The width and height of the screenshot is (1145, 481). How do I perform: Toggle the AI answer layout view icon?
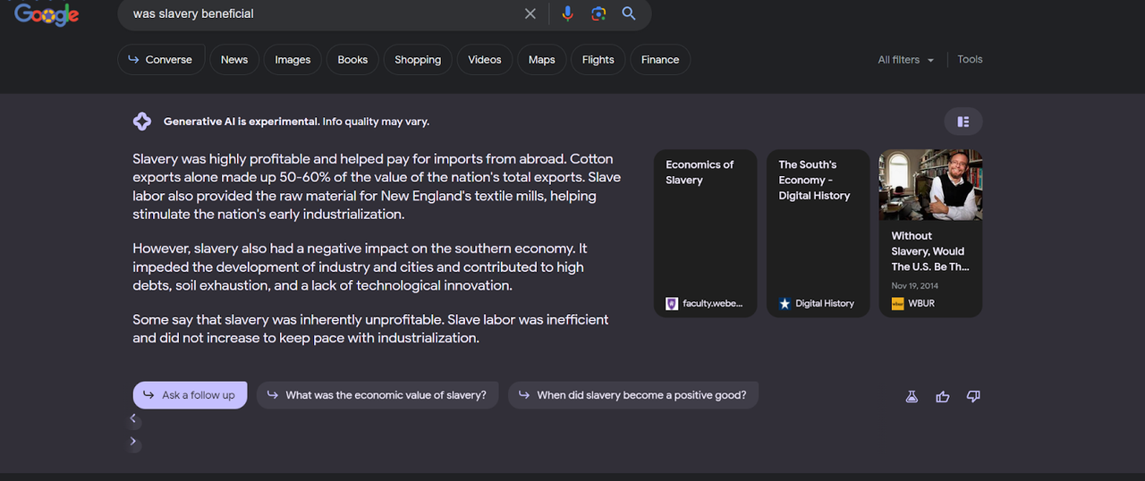(x=963, y=122)
